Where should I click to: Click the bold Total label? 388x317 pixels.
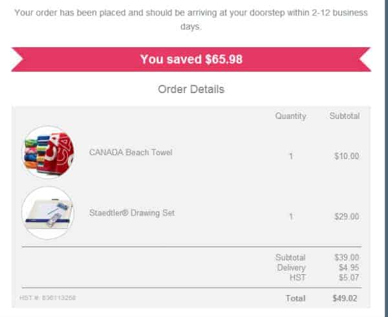pyautogui.click(x=296, y=298)
